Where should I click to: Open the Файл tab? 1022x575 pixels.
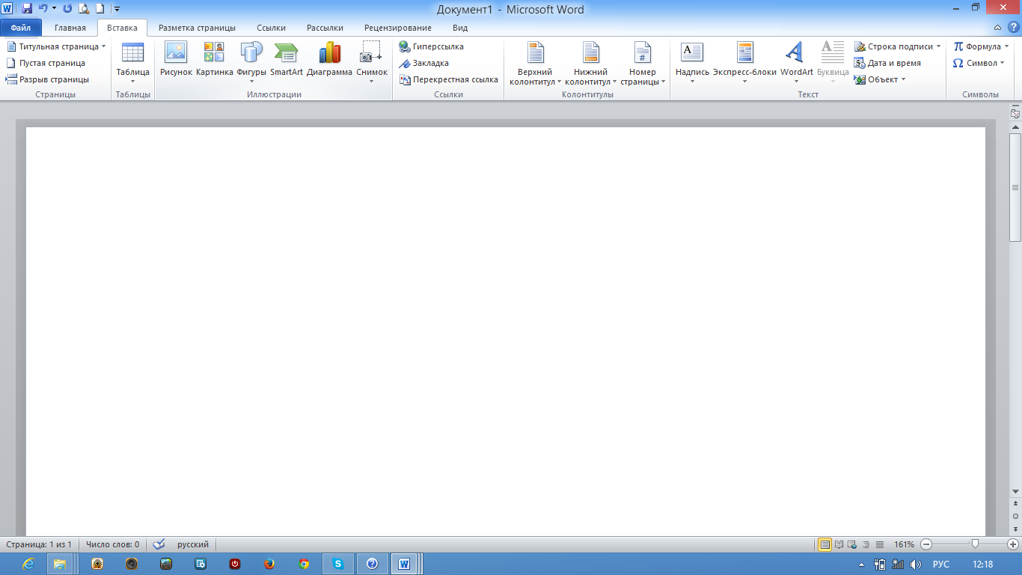click(21, 28)
